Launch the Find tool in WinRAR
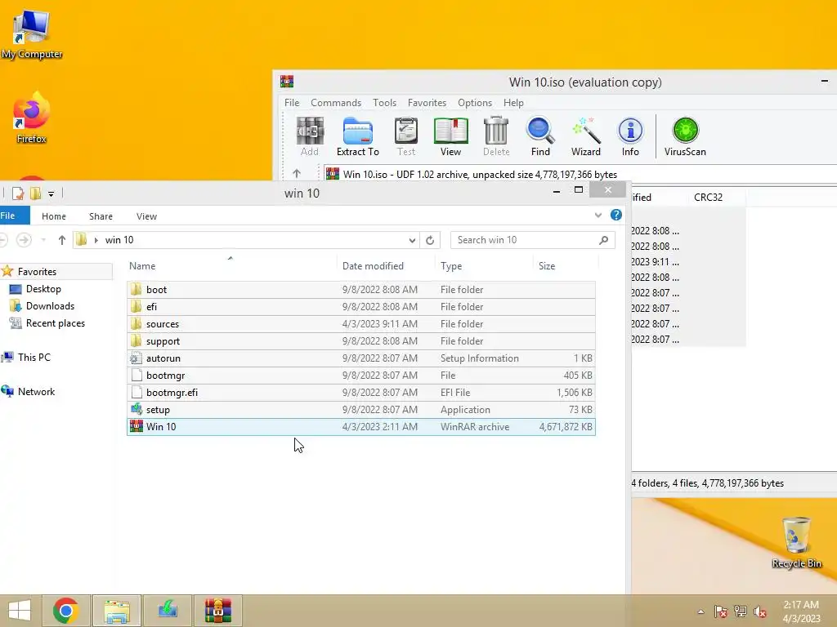 pos(540,137)
